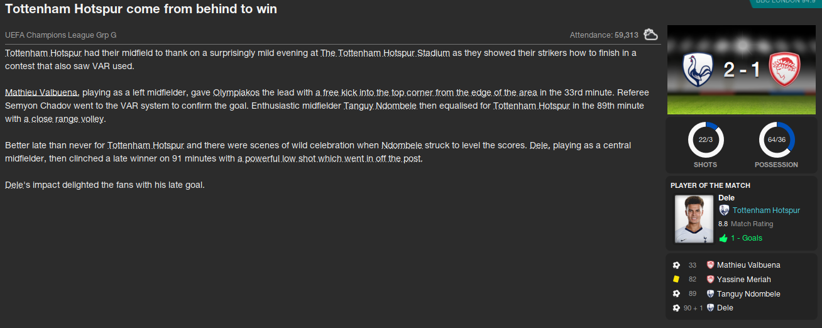This screenshot has width=822, height=328.
Task: Click the green thumbs-up goals icon
Action: click(x=723, y=238)
